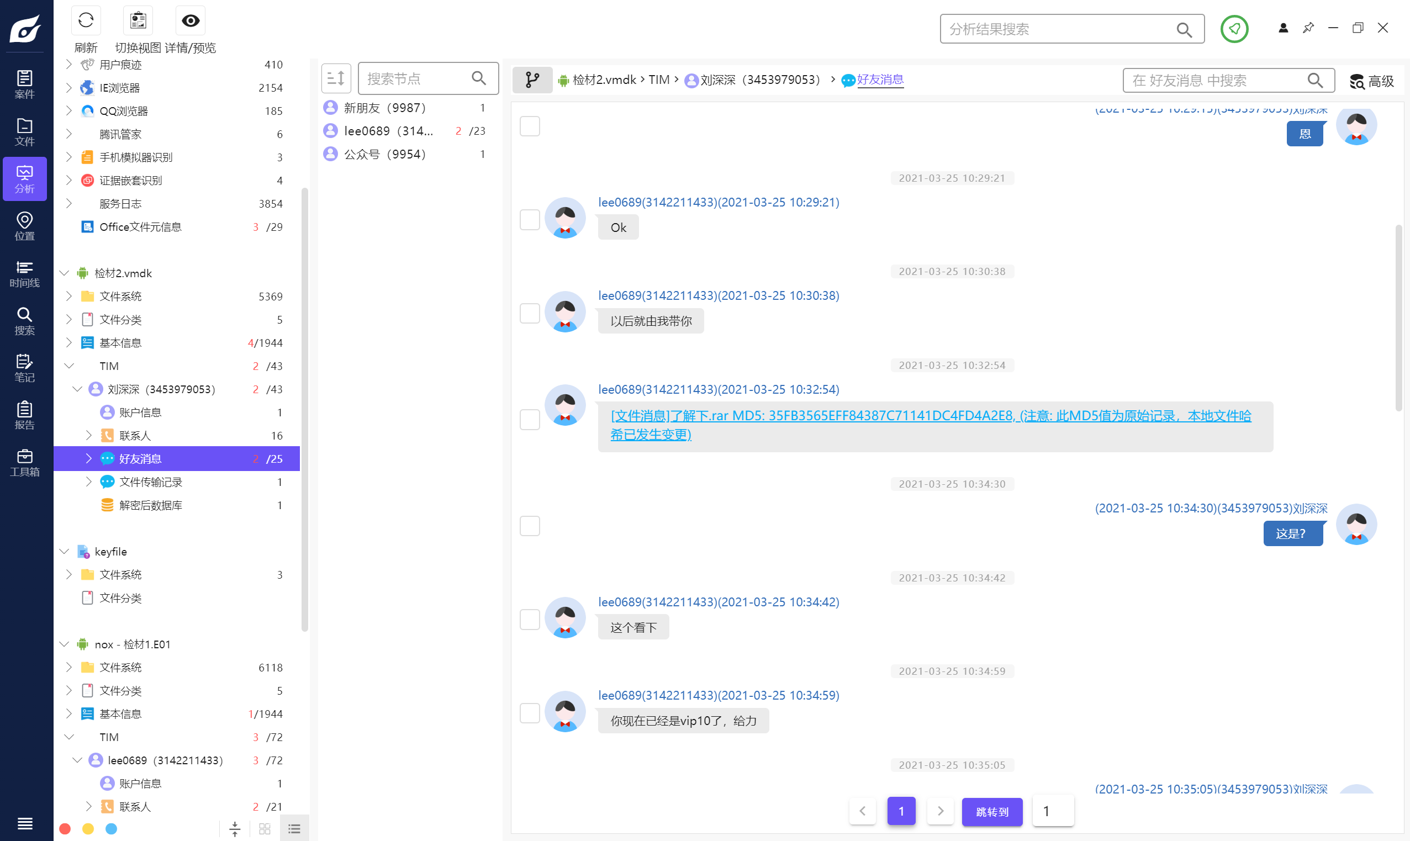Click the switch view (切换视图) icon
Image resolution: width=1410 pixels, height=841 pixels.
point(138,21)
